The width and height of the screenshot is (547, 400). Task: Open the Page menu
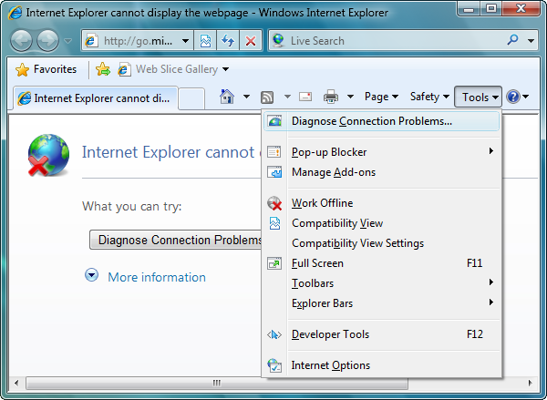pos(381,97)
